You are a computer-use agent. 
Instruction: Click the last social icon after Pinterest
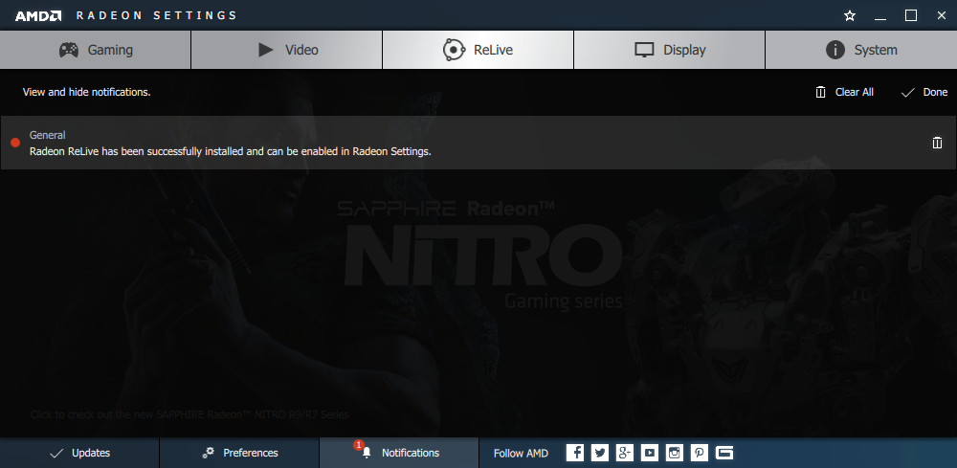723,453
